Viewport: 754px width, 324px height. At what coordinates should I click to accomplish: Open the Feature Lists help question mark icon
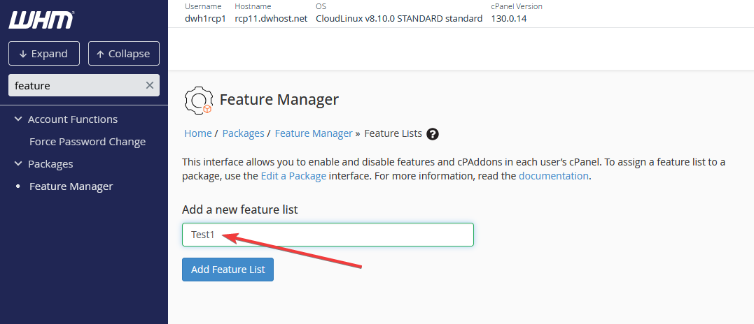pos(433,134)
